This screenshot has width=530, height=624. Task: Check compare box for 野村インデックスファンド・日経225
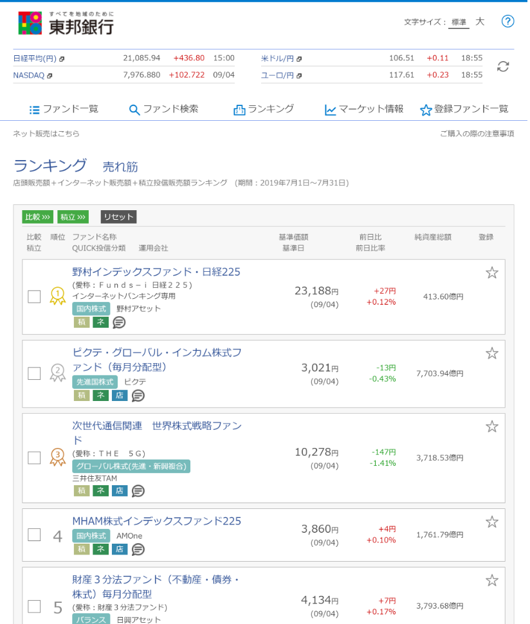34,296
